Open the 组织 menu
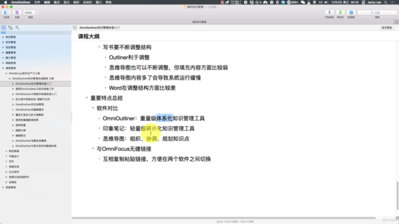This screenshot has width=399, height=224. pyautogui.click(x=76, y=2)
